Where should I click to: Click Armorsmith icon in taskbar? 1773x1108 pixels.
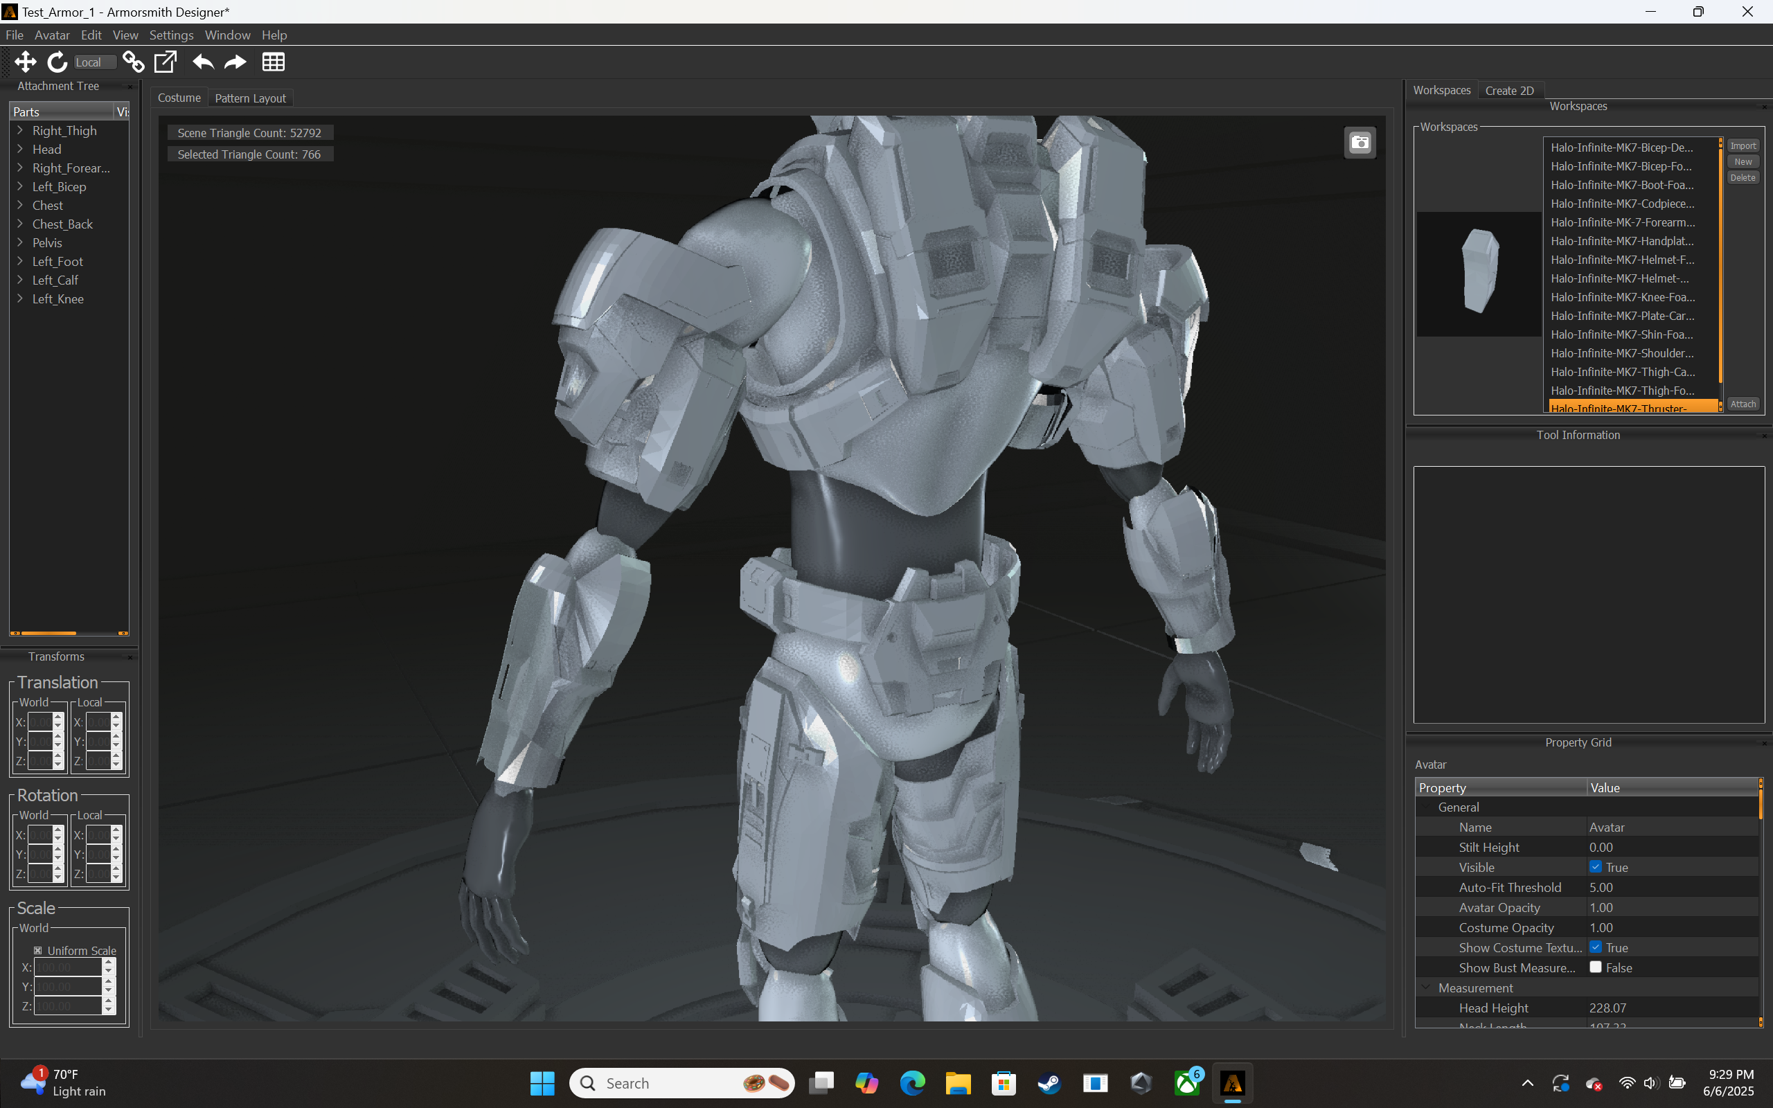pos(1232,1083)
